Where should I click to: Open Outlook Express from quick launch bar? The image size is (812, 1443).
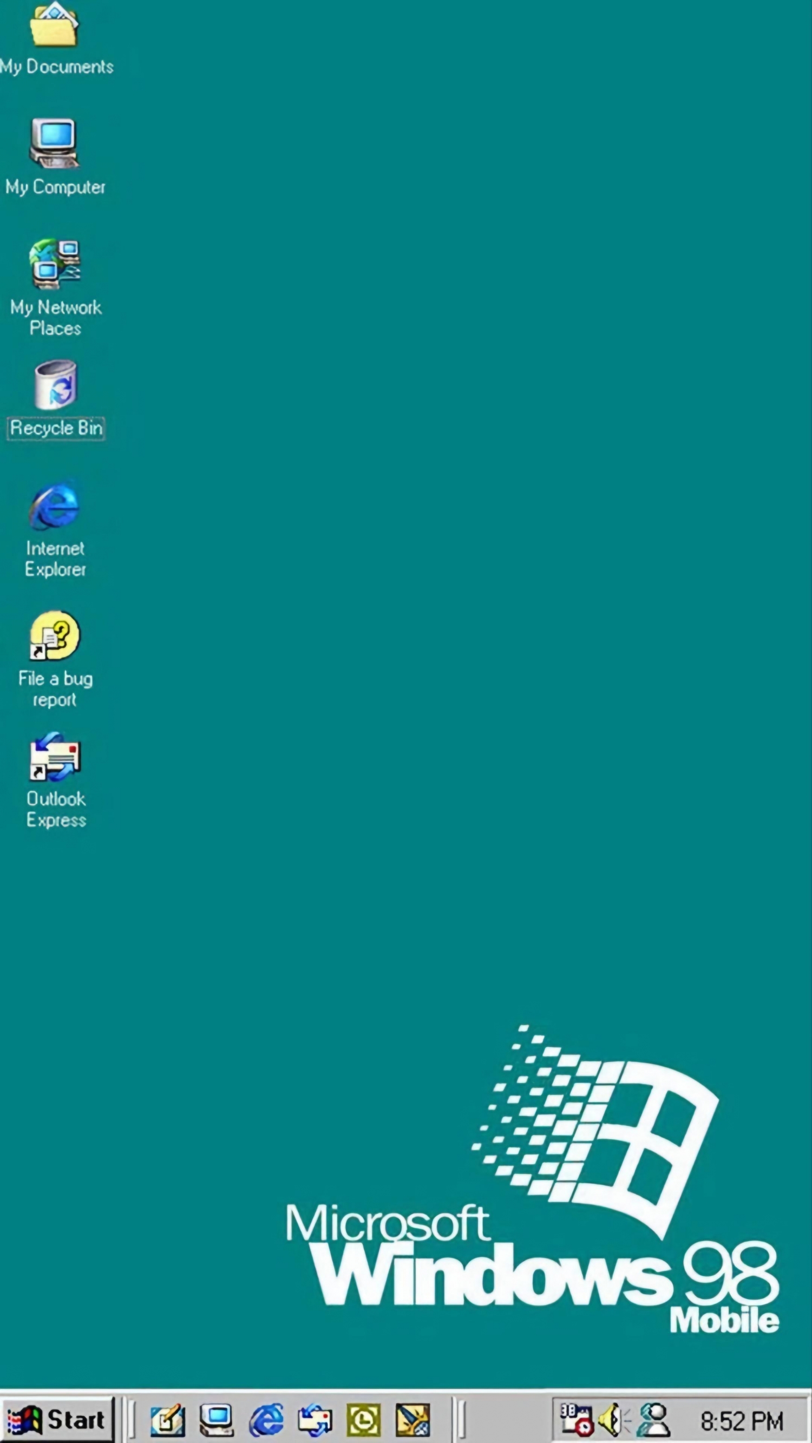click(x=315, y=1420)
